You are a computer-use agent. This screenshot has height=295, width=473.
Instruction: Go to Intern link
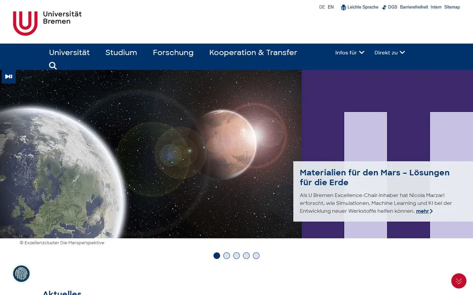click(436, 7)
